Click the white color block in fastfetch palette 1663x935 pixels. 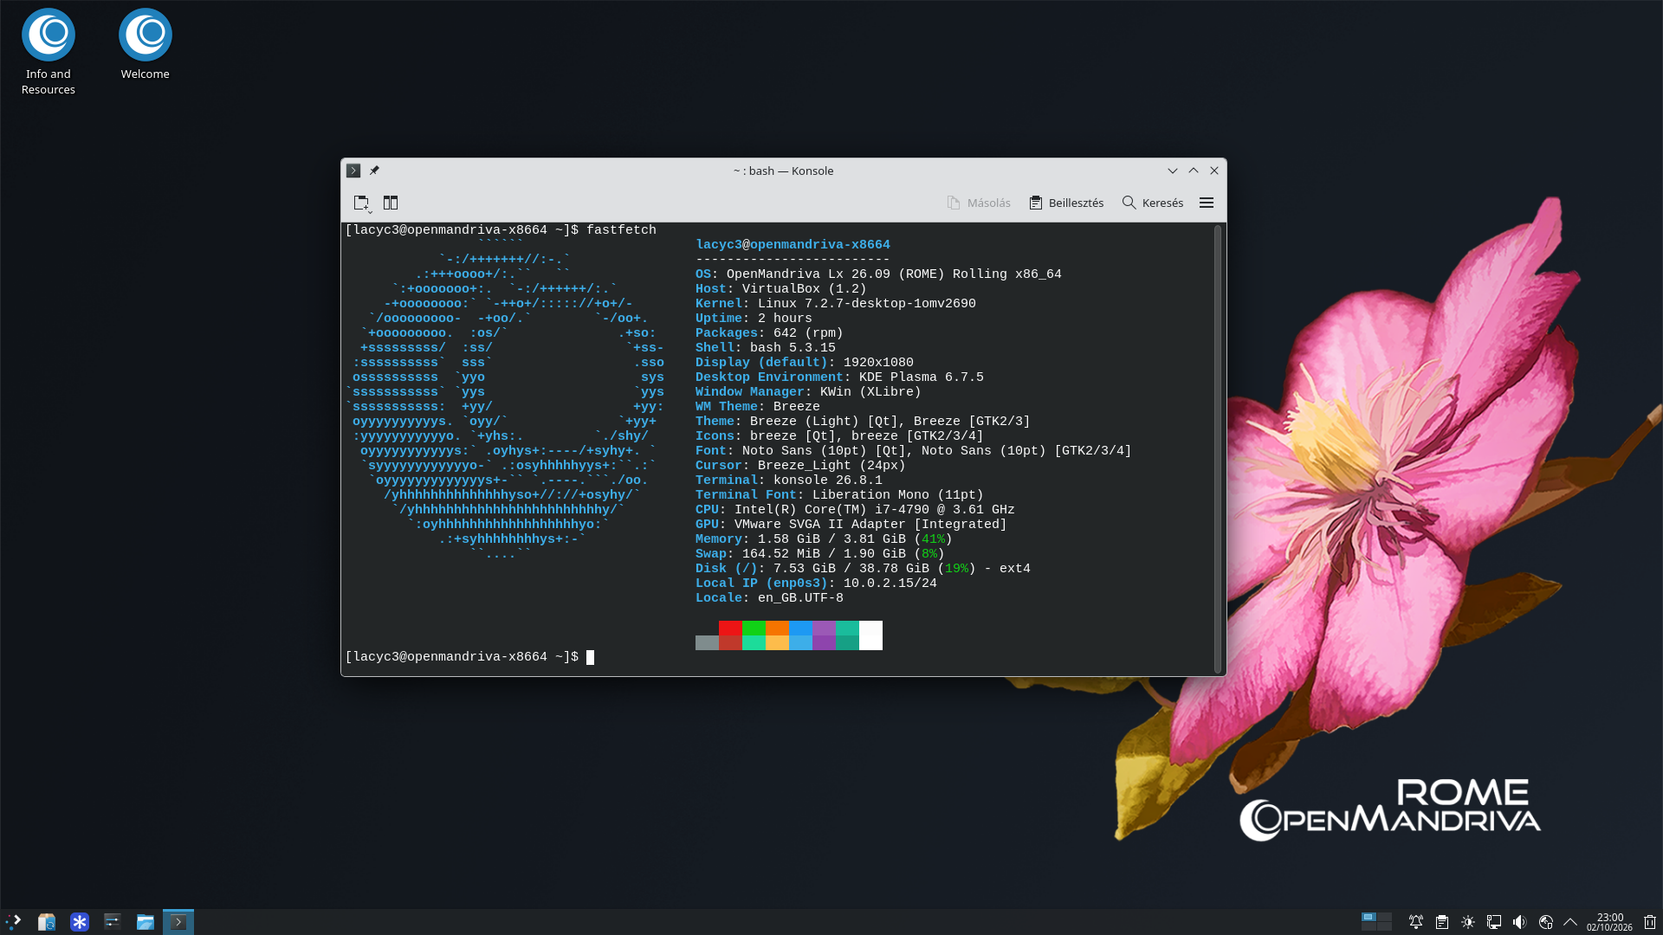[x=870, y=635]
